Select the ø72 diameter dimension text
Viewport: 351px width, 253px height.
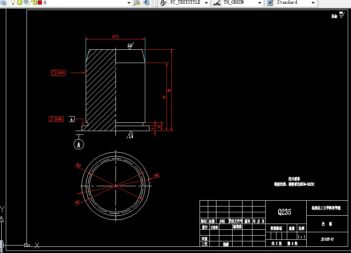[115, 36]
